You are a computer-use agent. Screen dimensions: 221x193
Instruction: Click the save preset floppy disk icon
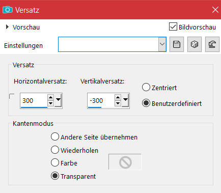pyautogui.click(x=177, y=44)
